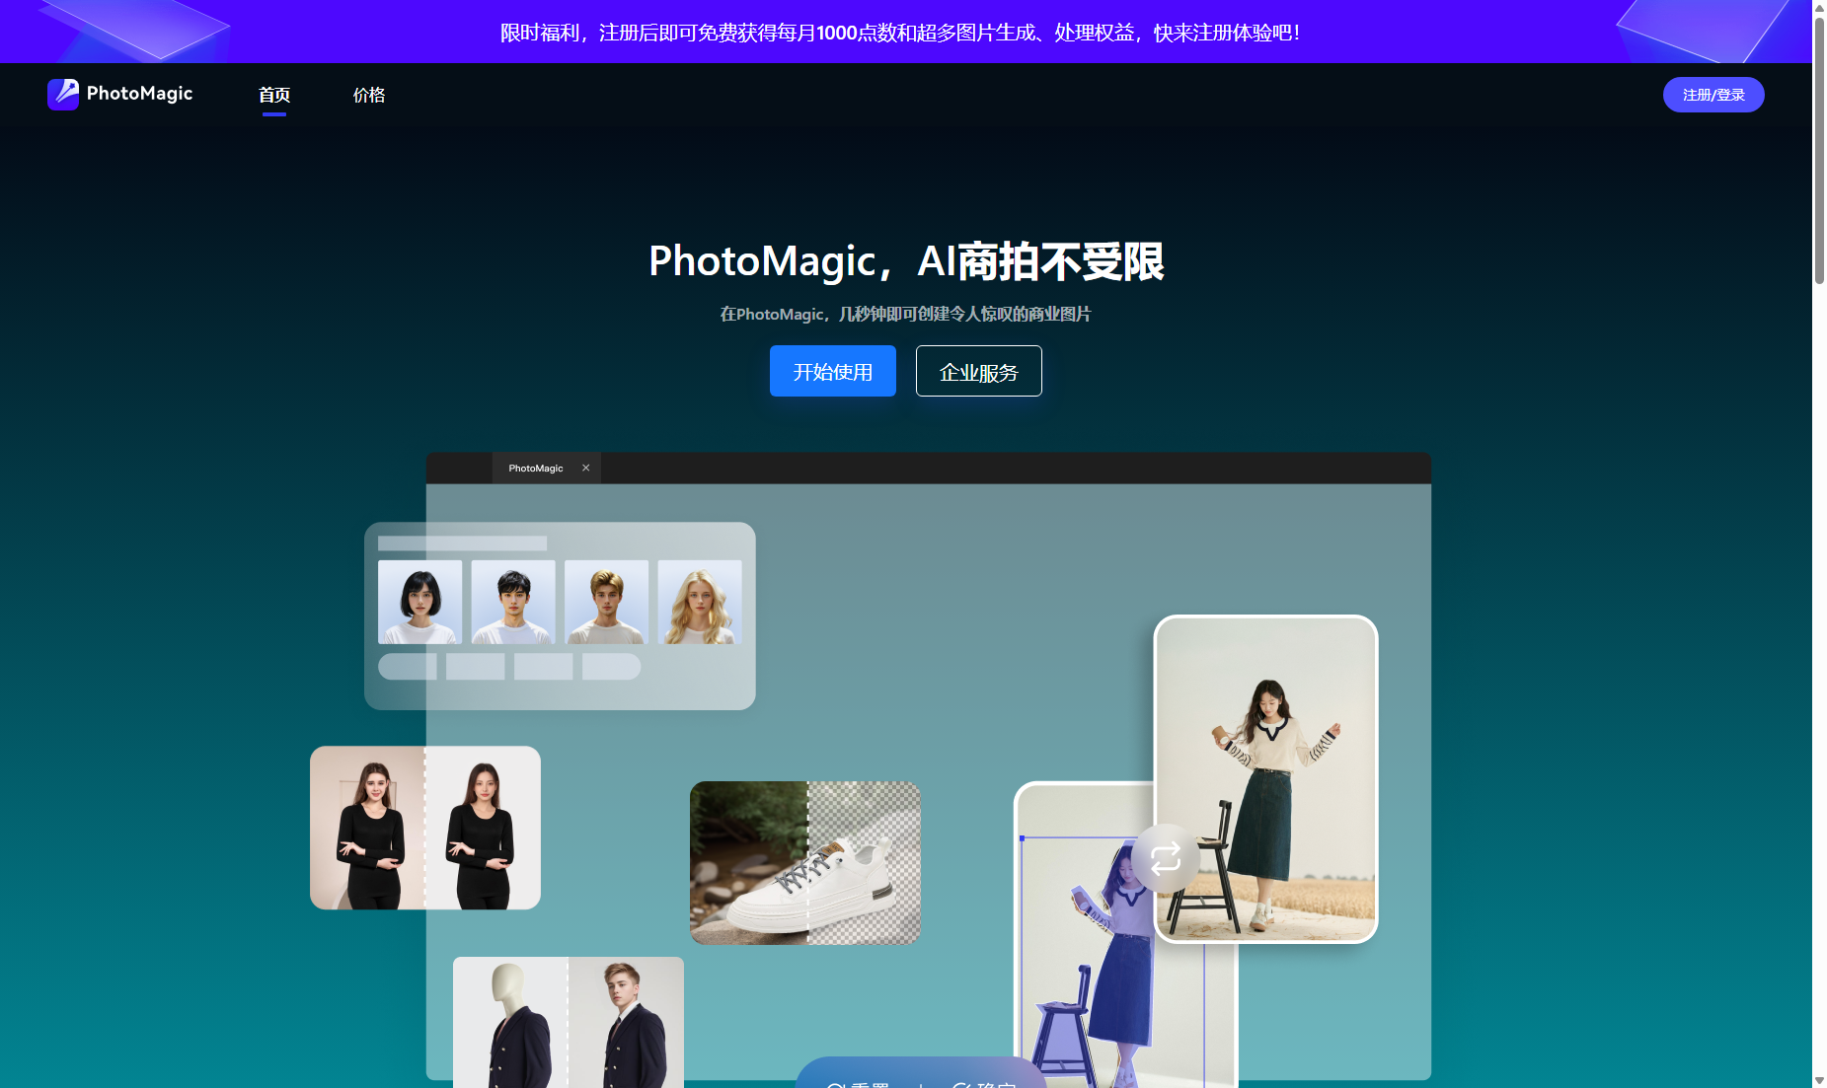Click the black outfit model comparison image
The height and width of the screenshot is (1088, 1827).
tap(425, 828)
